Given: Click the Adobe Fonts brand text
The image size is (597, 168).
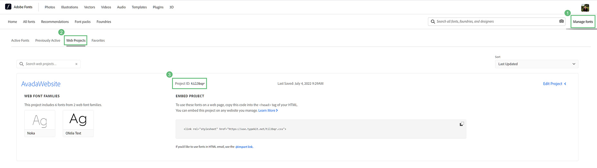Looking at the screenshot, I should tap(23, 7).
